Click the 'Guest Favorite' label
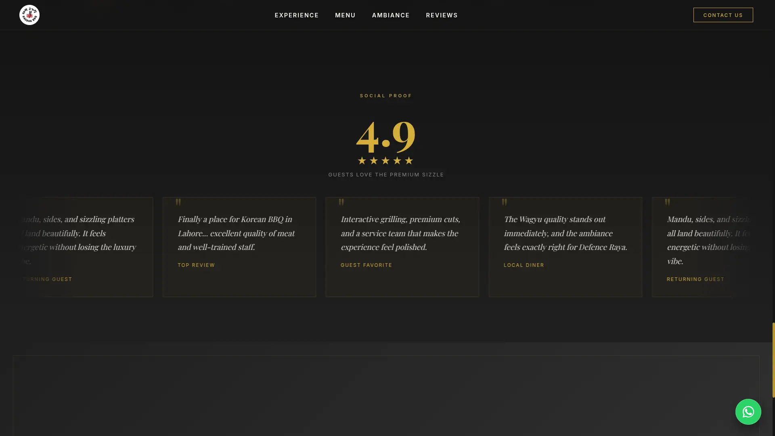Screen dimensions: 775x436 [367, 265]
